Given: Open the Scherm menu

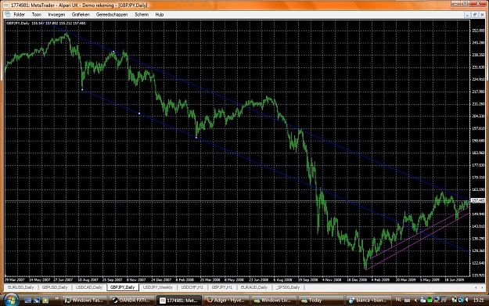Looking at the screenshot, I should click(x=142, y=14).
